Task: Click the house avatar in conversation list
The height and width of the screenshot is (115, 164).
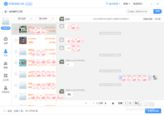Action: point(23,29)
